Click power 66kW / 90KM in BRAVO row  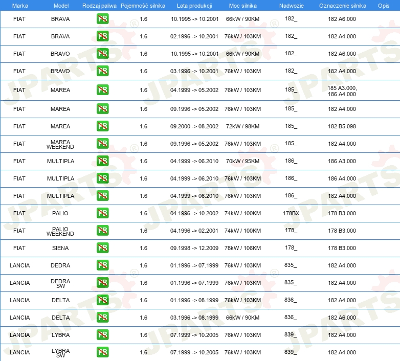(242, 54)
